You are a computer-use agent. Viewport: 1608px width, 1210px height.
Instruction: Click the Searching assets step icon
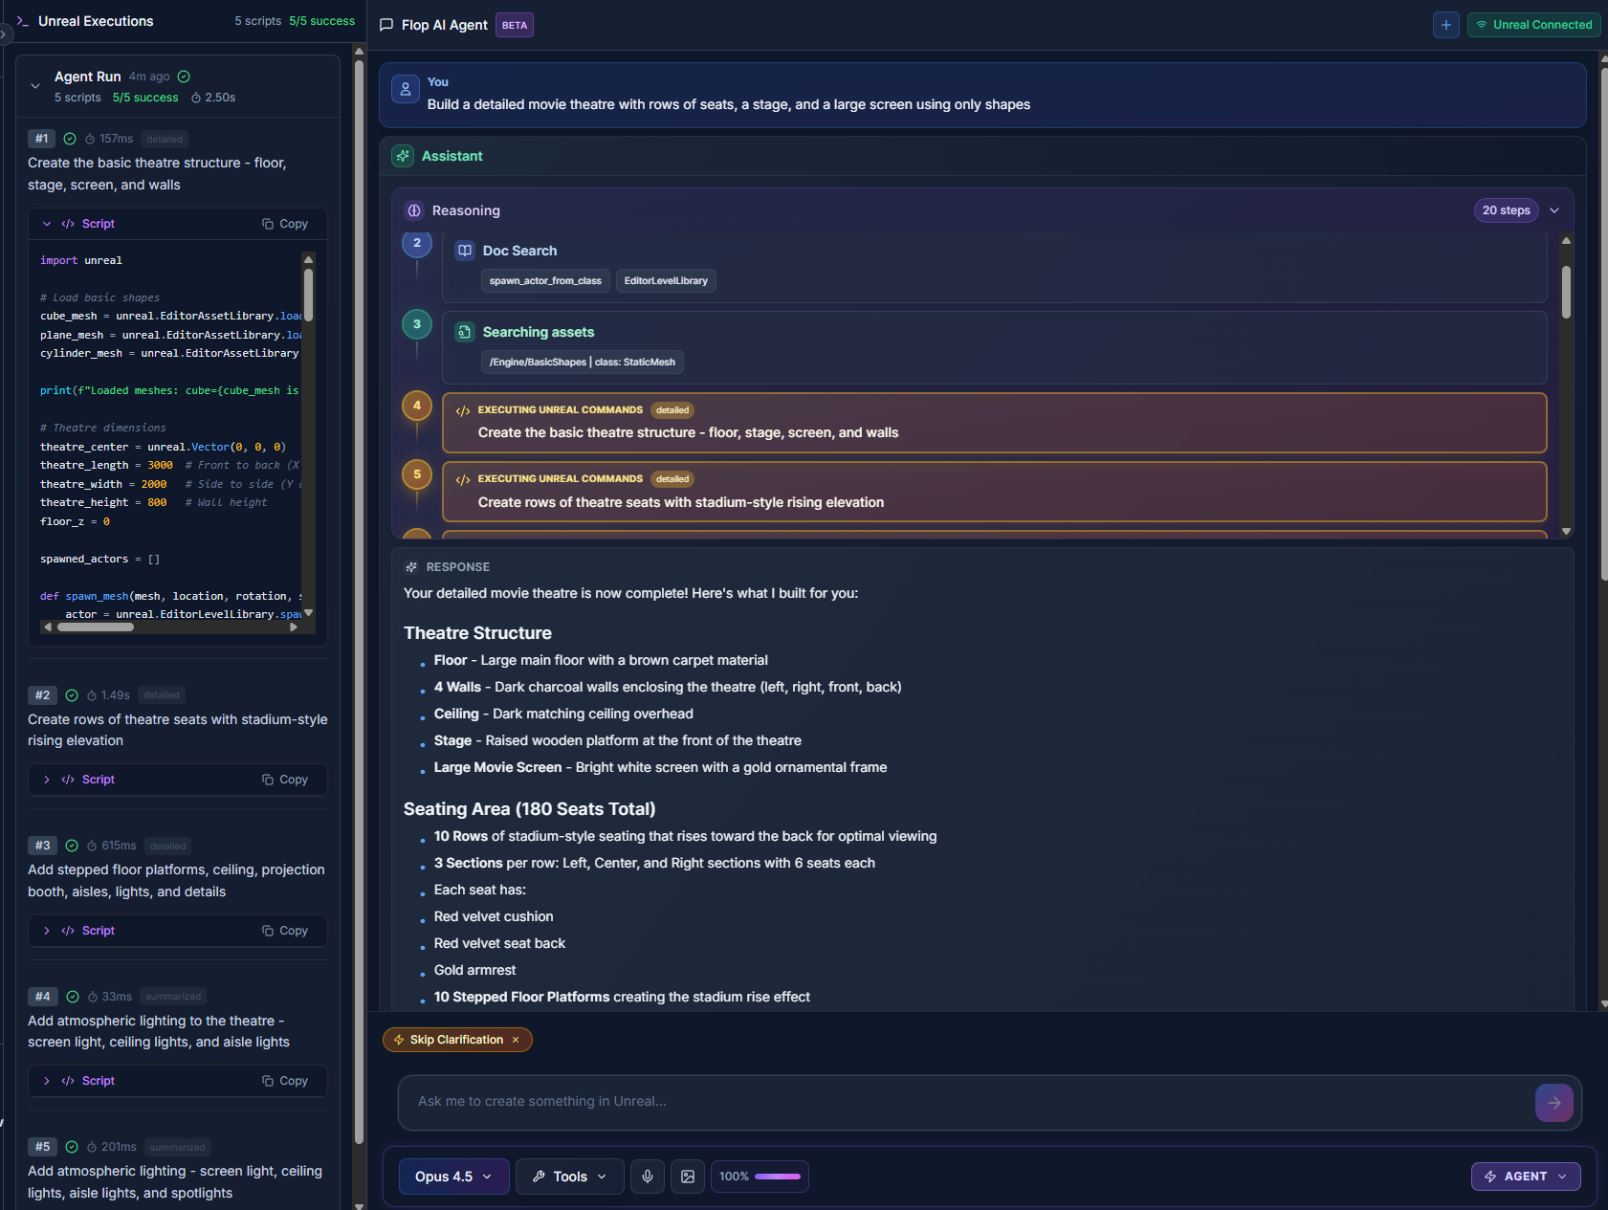[465, 331]
